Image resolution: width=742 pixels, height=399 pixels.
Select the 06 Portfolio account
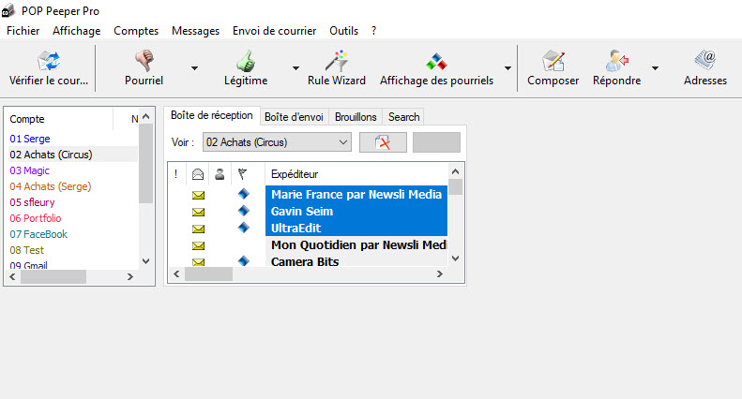point(36,218)
